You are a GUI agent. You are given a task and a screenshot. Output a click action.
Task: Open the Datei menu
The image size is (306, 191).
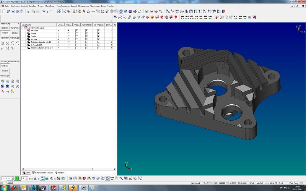7,6
